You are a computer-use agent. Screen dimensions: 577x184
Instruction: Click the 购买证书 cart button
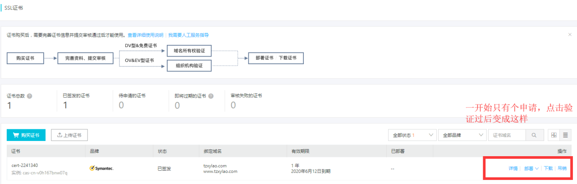[26, 135]
